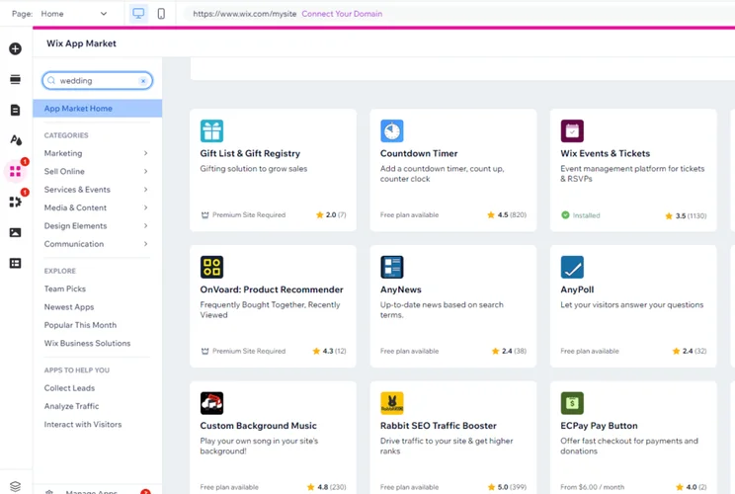Click the Wix Events & Tickets icon
Image resolution: width=735 pixels, height=494 pixels.
572,130
